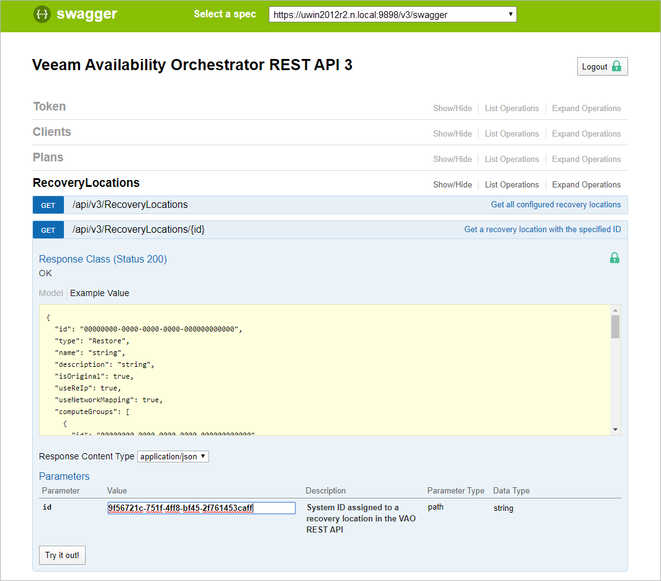The width and height of the screenshot is (661, 581).
Task: Click the id parameter name
Action: (x=47, y=507)
